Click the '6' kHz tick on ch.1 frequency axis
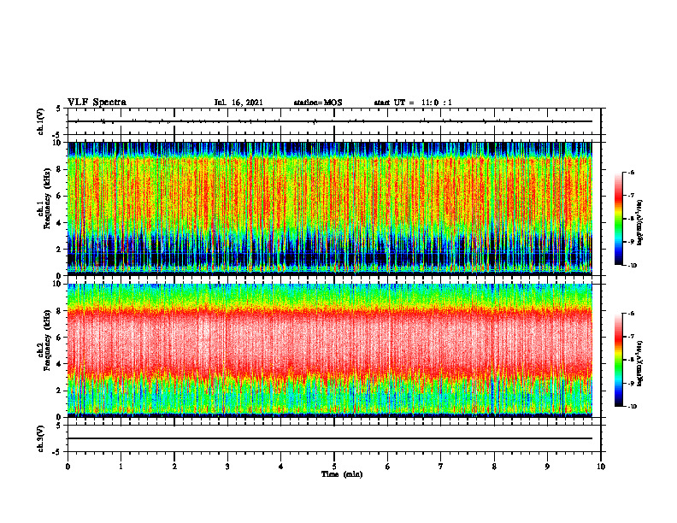Viewport: 677px width, 523px height. click(59, 196)
